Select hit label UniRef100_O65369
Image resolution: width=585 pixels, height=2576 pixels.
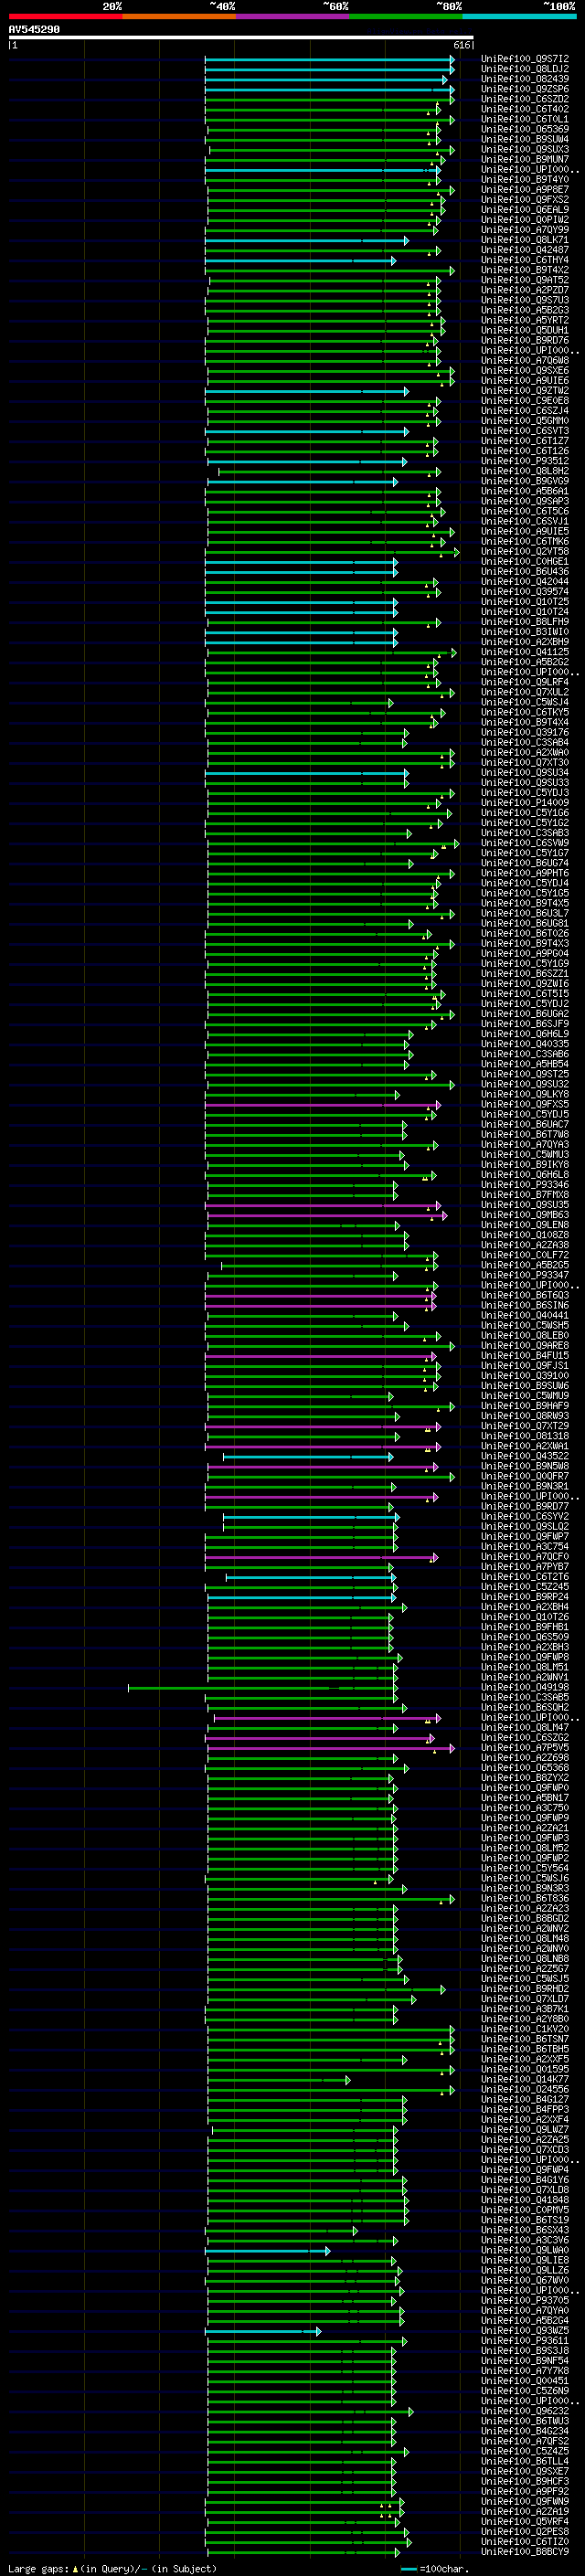[525, 129]
